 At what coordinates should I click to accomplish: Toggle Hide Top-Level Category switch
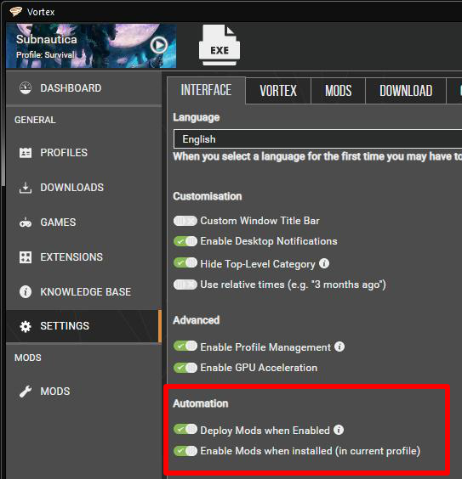coord(185,262)
